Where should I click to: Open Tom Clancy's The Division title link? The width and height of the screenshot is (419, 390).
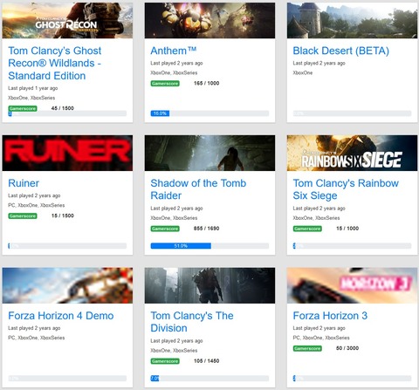click(x=192, y=322)
